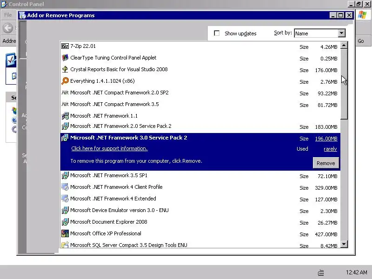This screenshot has height=279, width=372.
Task: Select Microsoft .NET Framework 2.0 Service Pack 2
Action: tap(200, 126)
